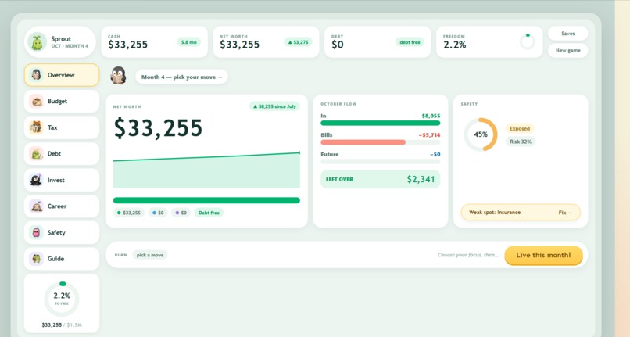This screenshot has width=630, height=337.
Task: Click the blue-dot $0 legend chip
Action: (x=159, y=213)
